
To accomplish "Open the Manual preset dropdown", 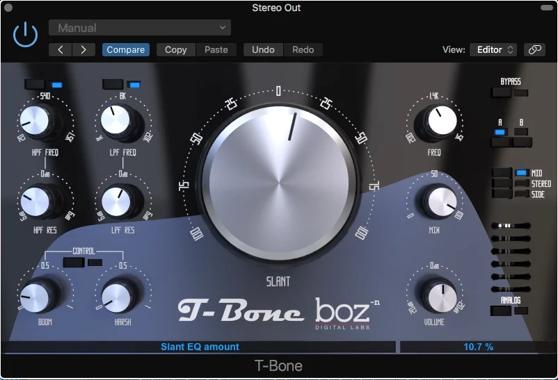I will click(x=139, y=28).
